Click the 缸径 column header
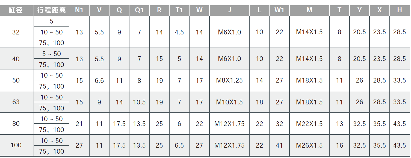Image resolution: width=411 pixels, height=158 pixels. point(16,10)
